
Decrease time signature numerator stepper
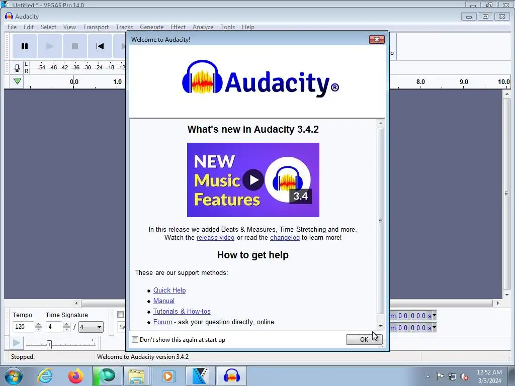coord(67,329)
